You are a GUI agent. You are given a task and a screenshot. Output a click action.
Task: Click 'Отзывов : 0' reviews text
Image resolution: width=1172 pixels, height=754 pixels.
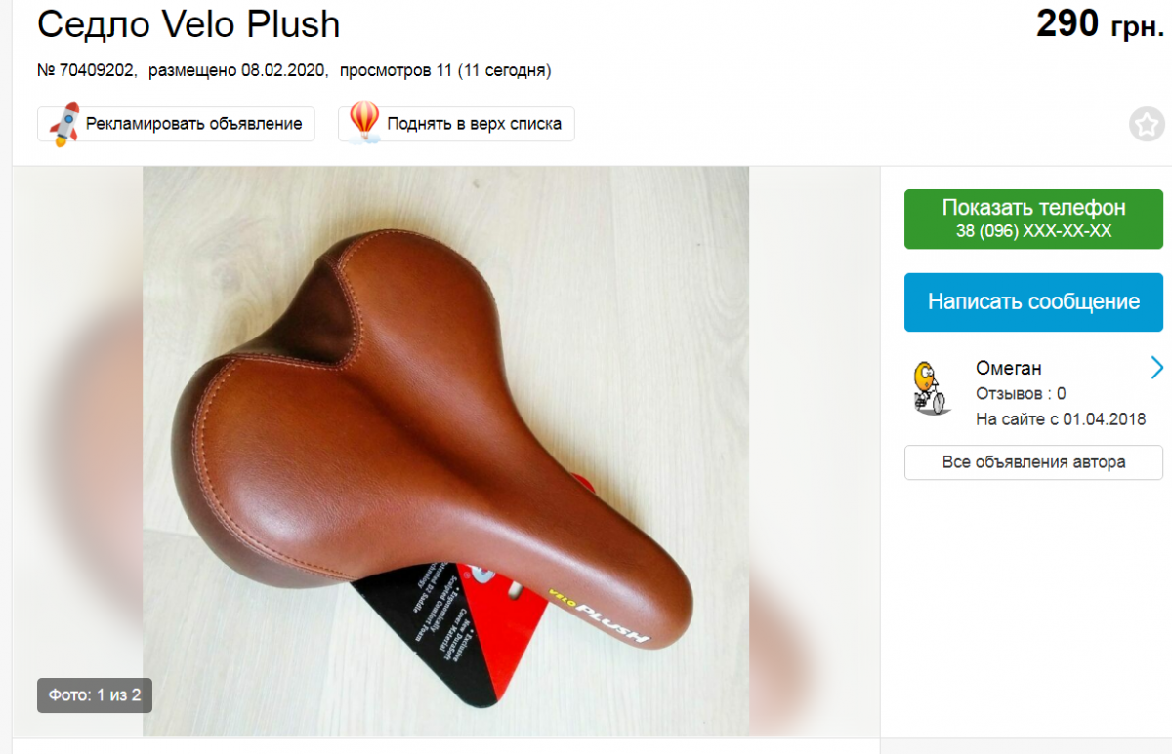(x=1021, y=394)
